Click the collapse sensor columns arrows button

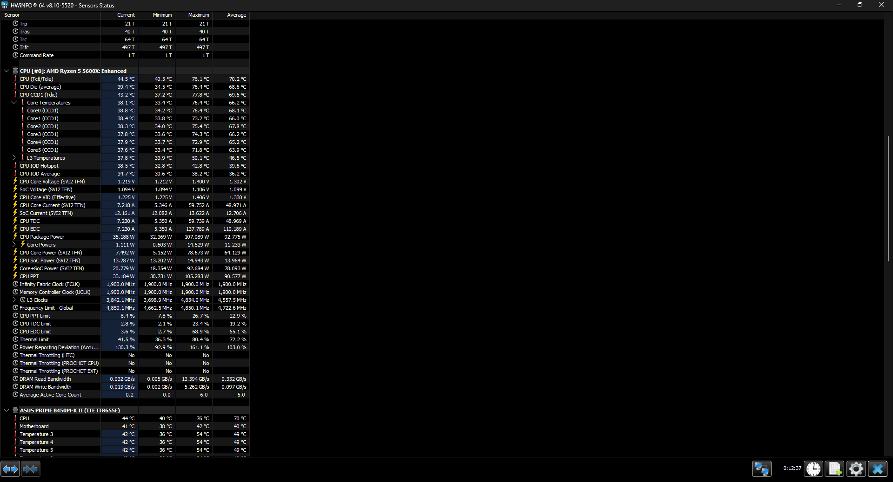click(31, 469)
